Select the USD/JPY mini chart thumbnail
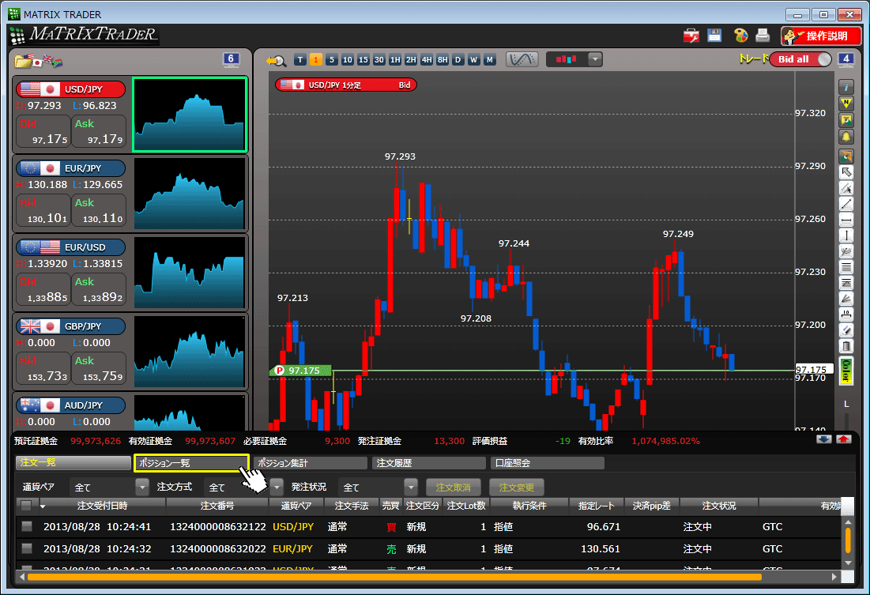This screenshot has height=595, width=870. [190, 115]
